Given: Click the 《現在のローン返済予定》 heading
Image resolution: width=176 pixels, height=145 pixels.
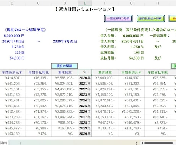Looking at the screenshot, I should pyautogui.click(x=25, y=30).
